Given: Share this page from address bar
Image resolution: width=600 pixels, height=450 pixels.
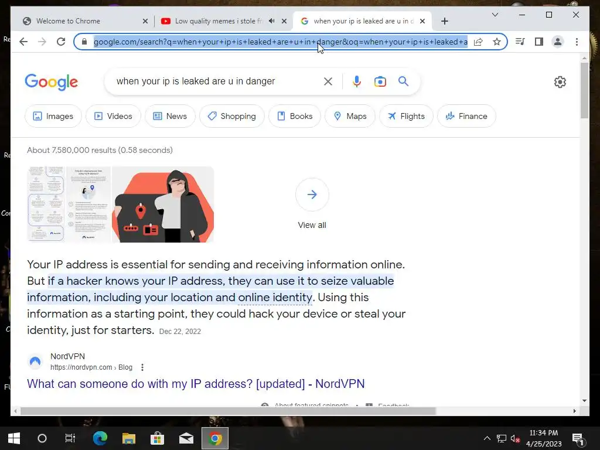Looking at the screenshot, I should [478, 42].
